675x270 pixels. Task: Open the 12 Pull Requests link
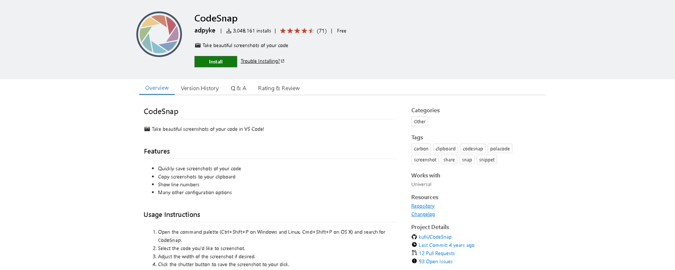coord(437,253)
